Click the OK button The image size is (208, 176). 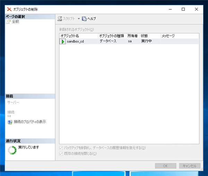(x=166, y=166)
